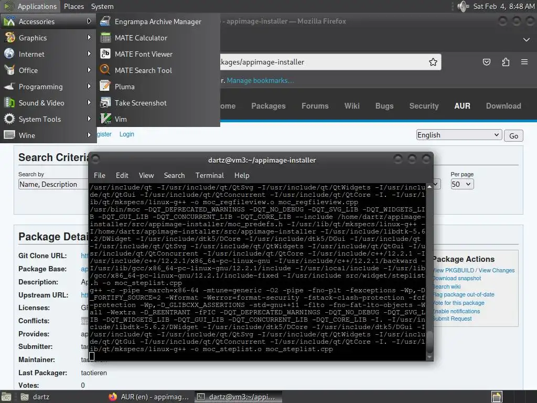
Task: Expand Firefox tab list chevron
Action: 527,40
